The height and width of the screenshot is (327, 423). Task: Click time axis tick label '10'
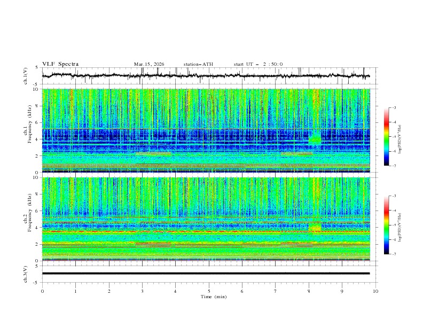click(375, 291)
